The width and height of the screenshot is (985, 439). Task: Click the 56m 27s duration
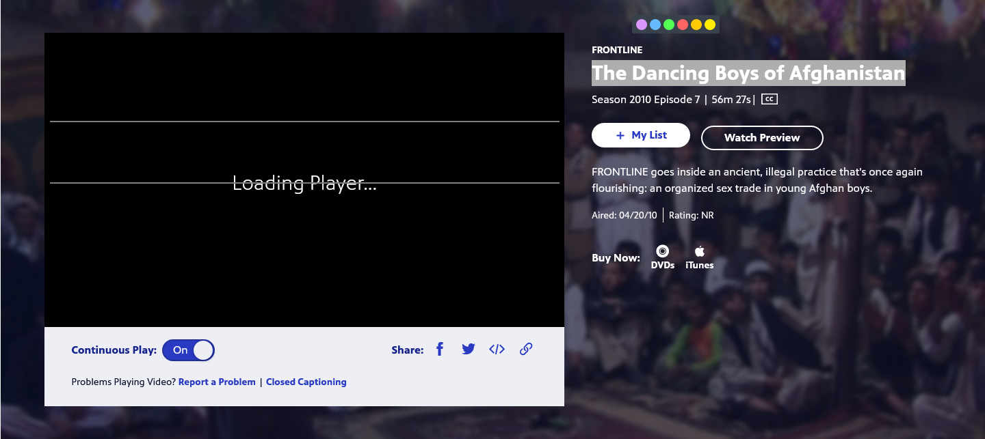[x=731, y=100]
